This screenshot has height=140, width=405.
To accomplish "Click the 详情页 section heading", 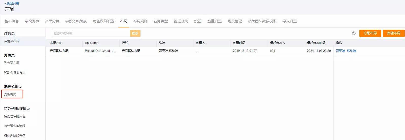I will point(9,33).
